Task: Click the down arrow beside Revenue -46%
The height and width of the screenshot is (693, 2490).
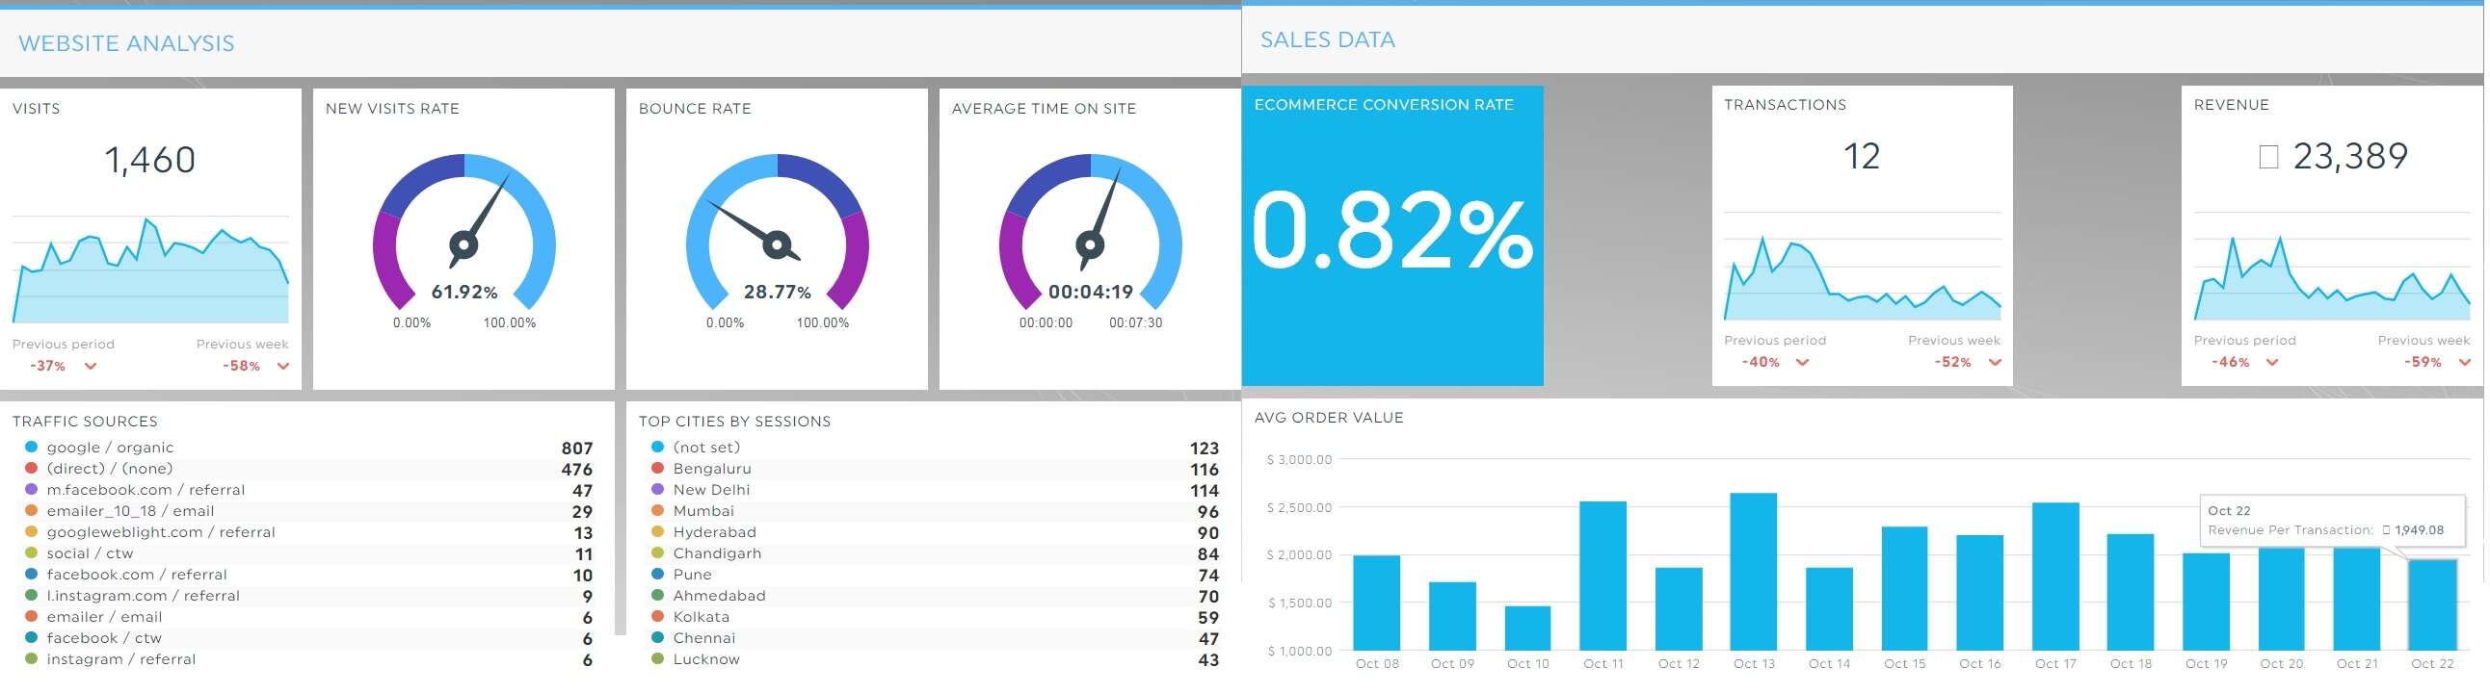Action: (x=2272, y=363)
